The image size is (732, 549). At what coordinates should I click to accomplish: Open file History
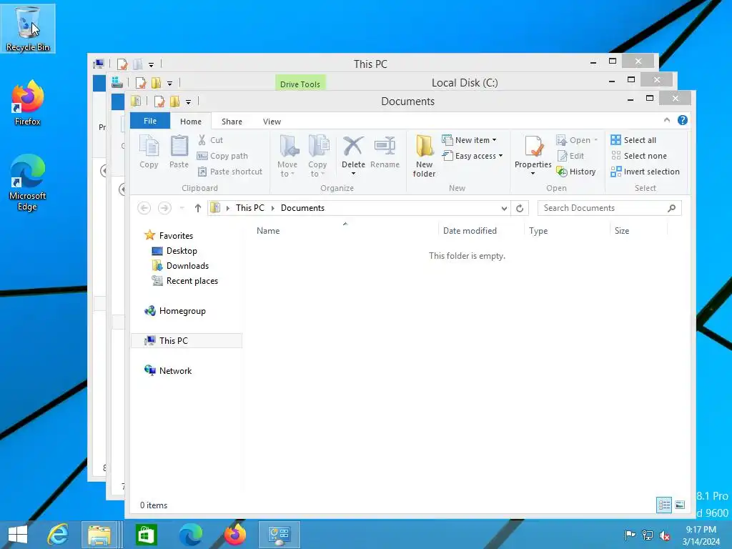coord(576,172)
